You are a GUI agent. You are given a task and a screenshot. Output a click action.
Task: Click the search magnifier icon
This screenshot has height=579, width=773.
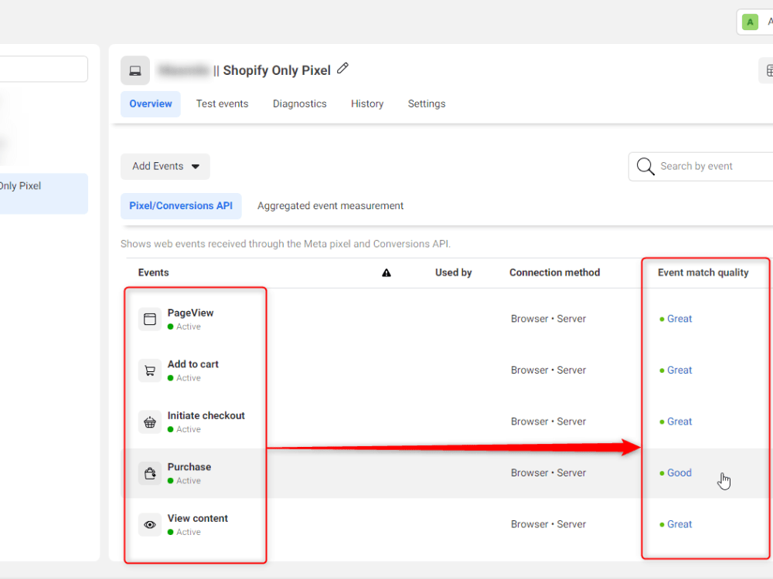pyautogui.click(x=645, y=167)
